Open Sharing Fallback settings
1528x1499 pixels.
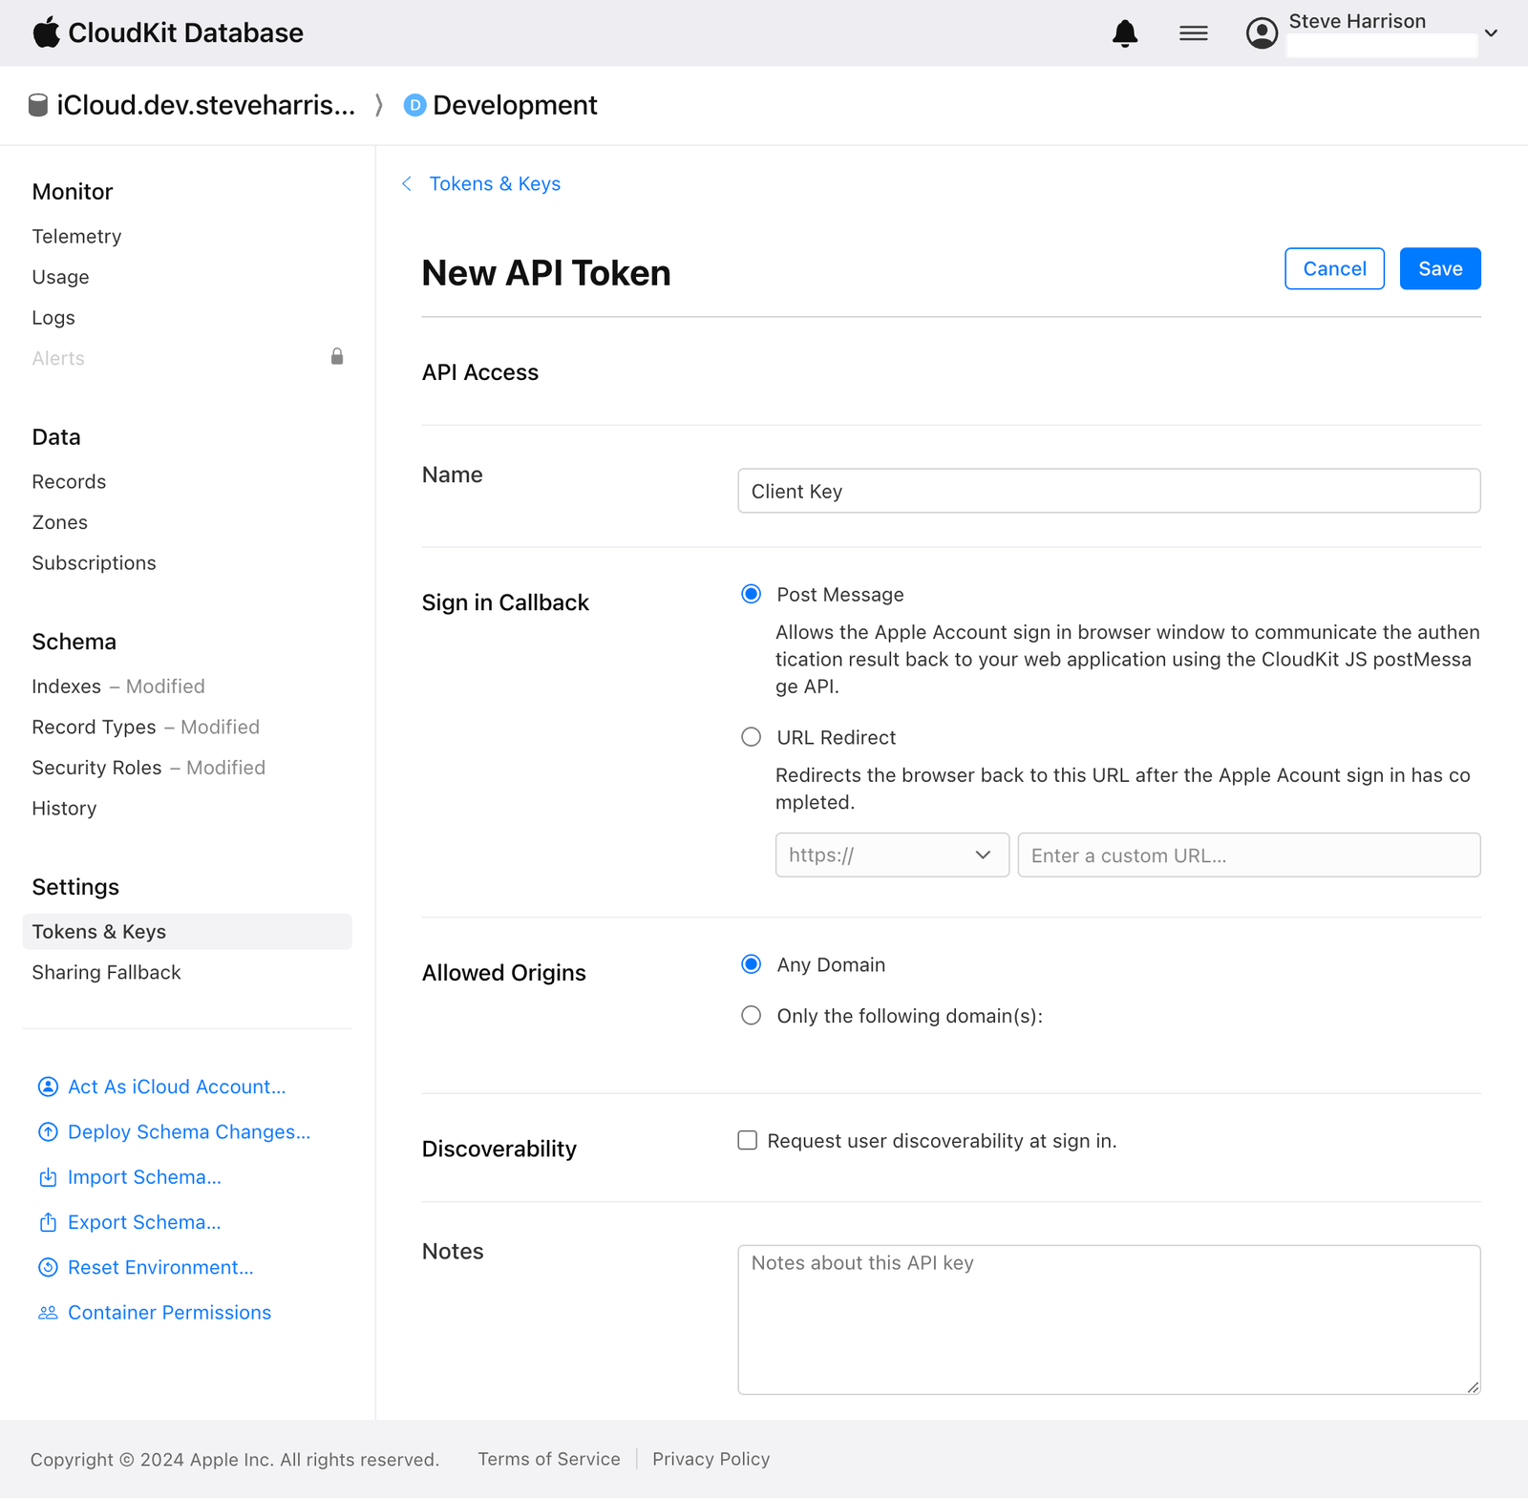[106, 972]
